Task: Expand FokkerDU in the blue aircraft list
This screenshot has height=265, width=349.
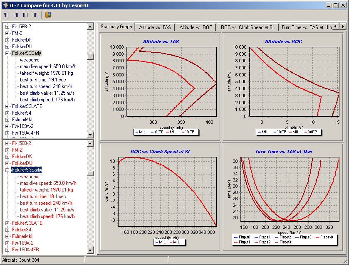Action: 7,47
